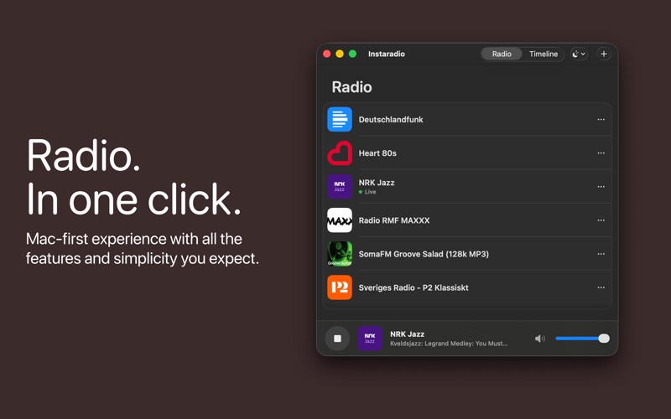Viewport: 671px width, 419px height.
Task: Add a new station with plus button
Action: coord(603,54)
